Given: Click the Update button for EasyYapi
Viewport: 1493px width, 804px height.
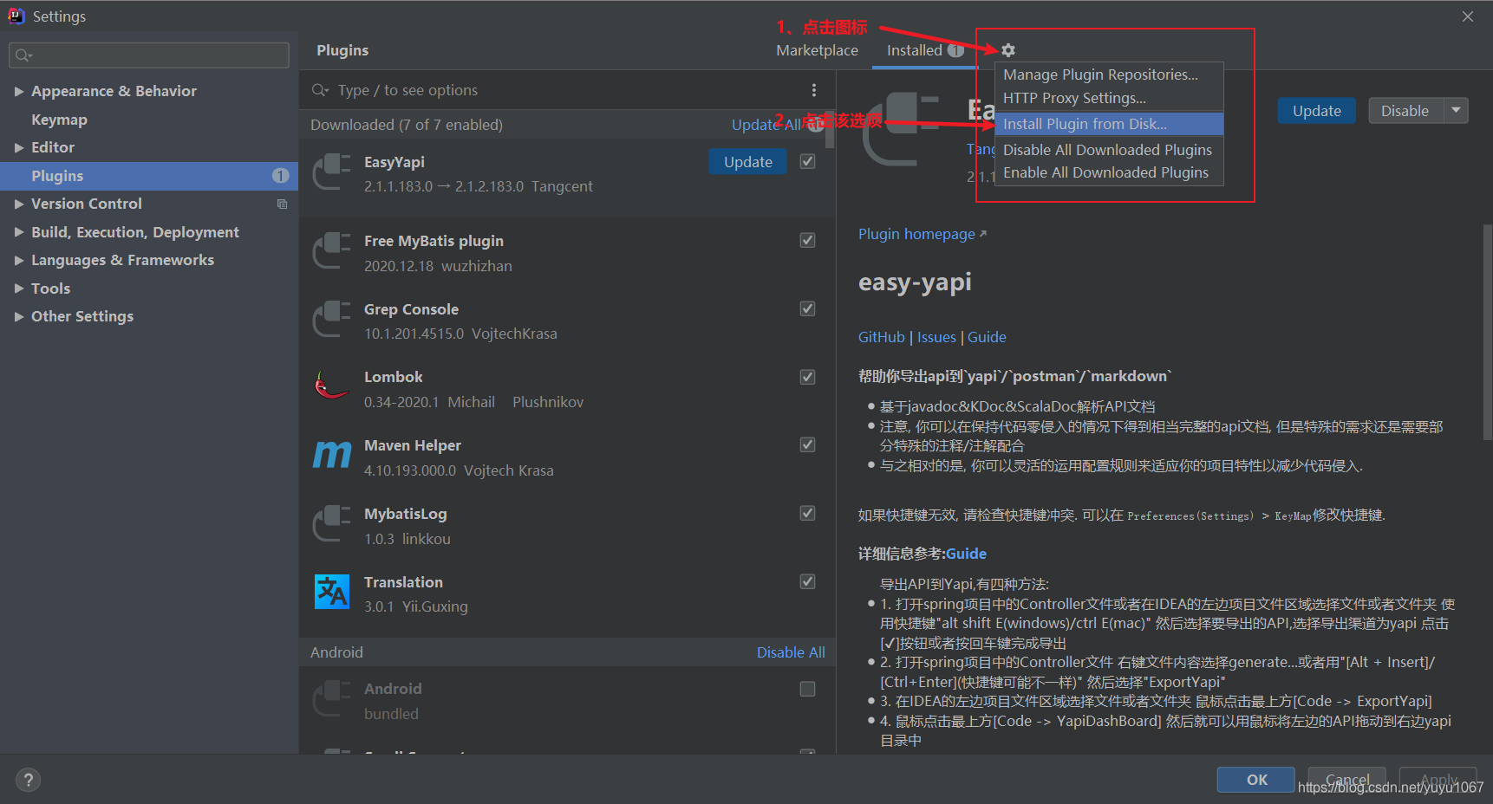Looking at the screenshot, I should pos(747,161).
